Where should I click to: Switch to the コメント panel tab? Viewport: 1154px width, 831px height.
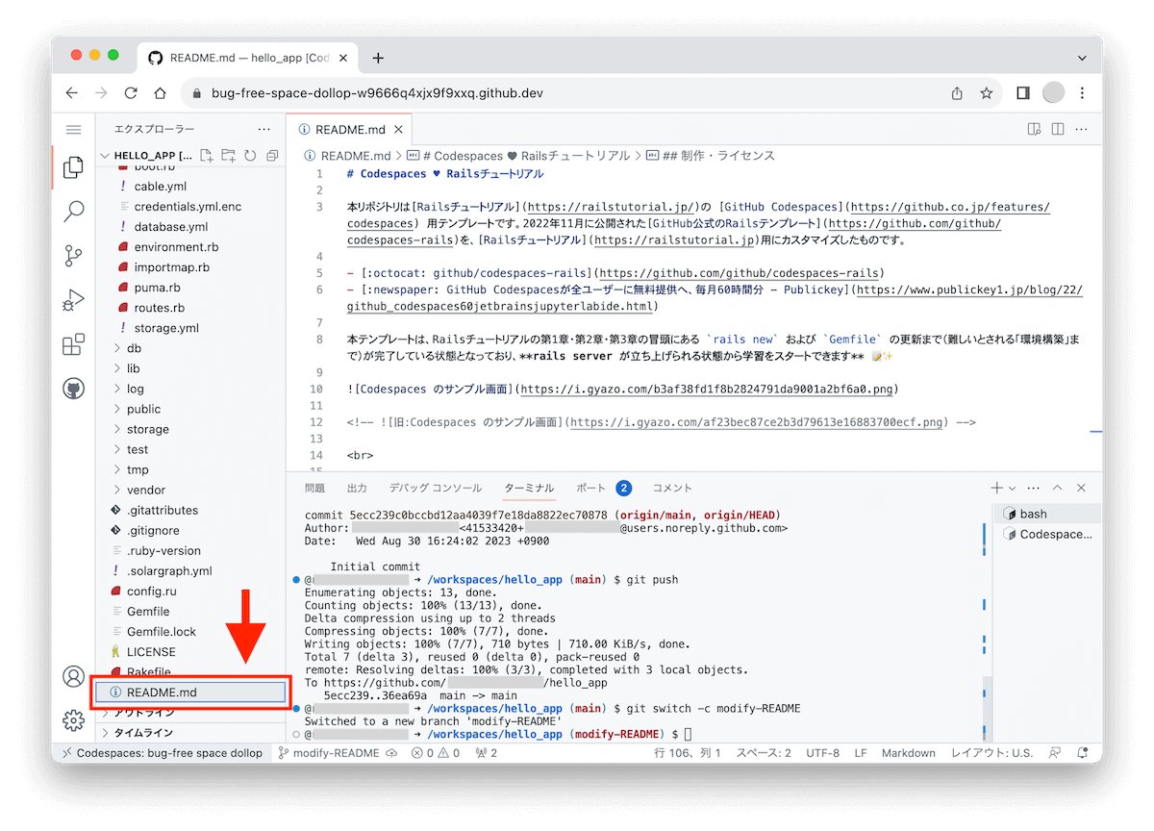point(672,488)
